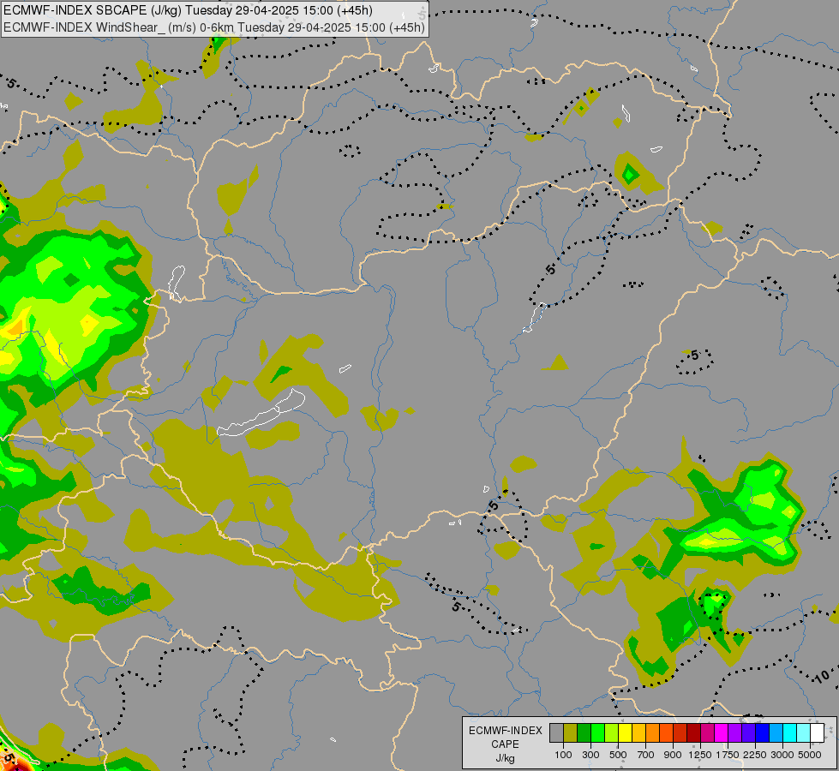839x771 pixels.
Task: Choose the bright green legend swatch
Action: (597, 732)
